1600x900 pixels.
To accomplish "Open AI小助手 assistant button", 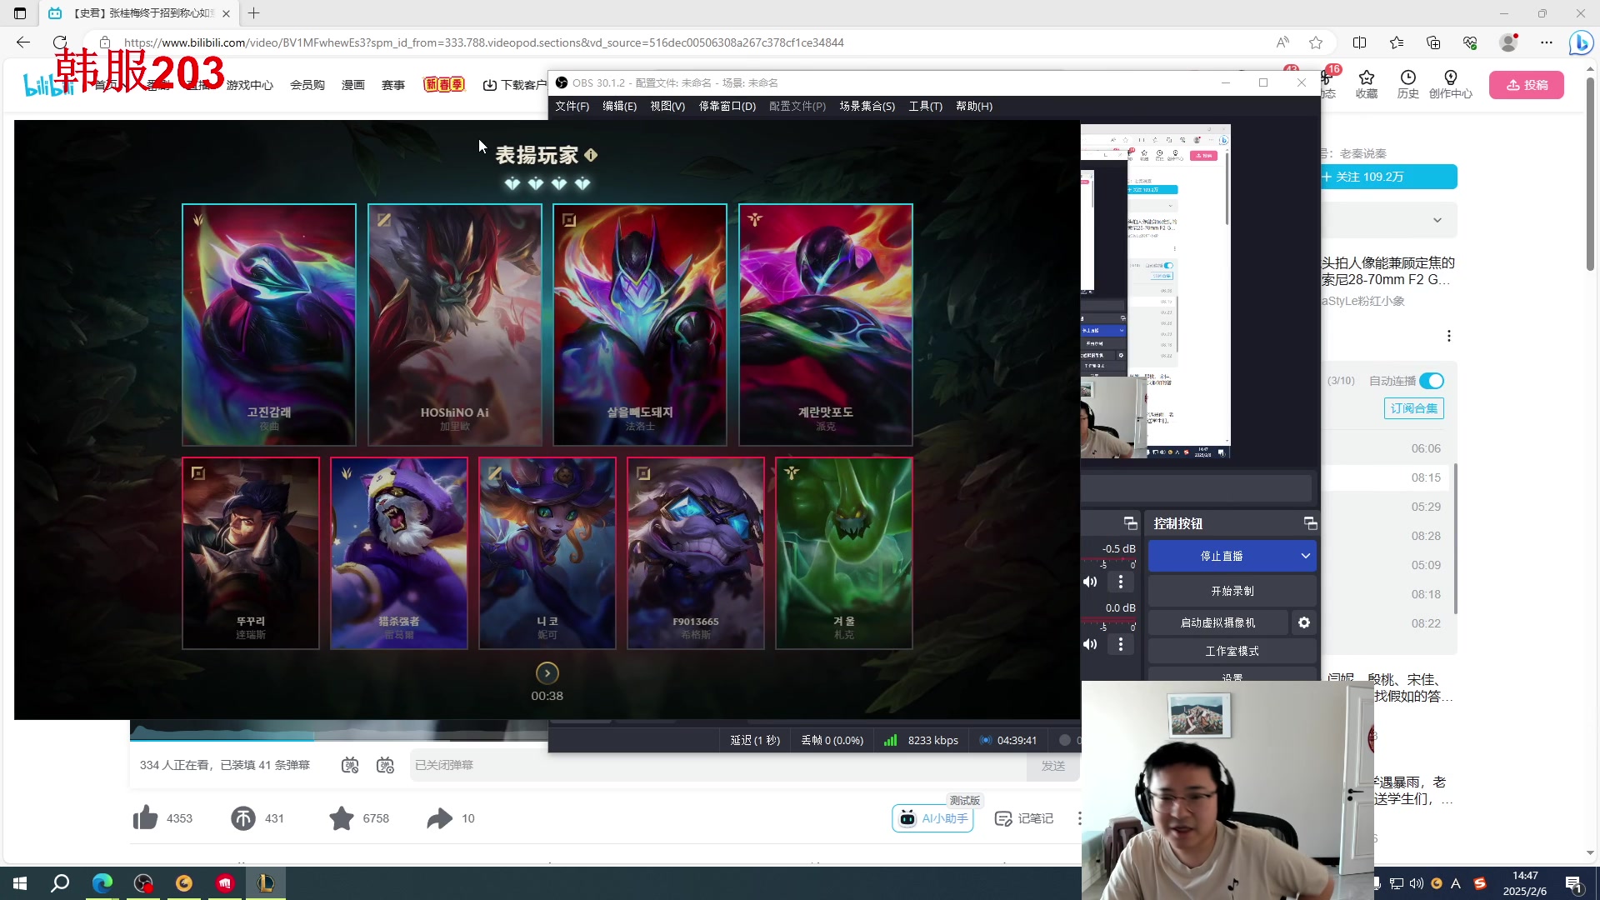I will (x=933, y=818).
